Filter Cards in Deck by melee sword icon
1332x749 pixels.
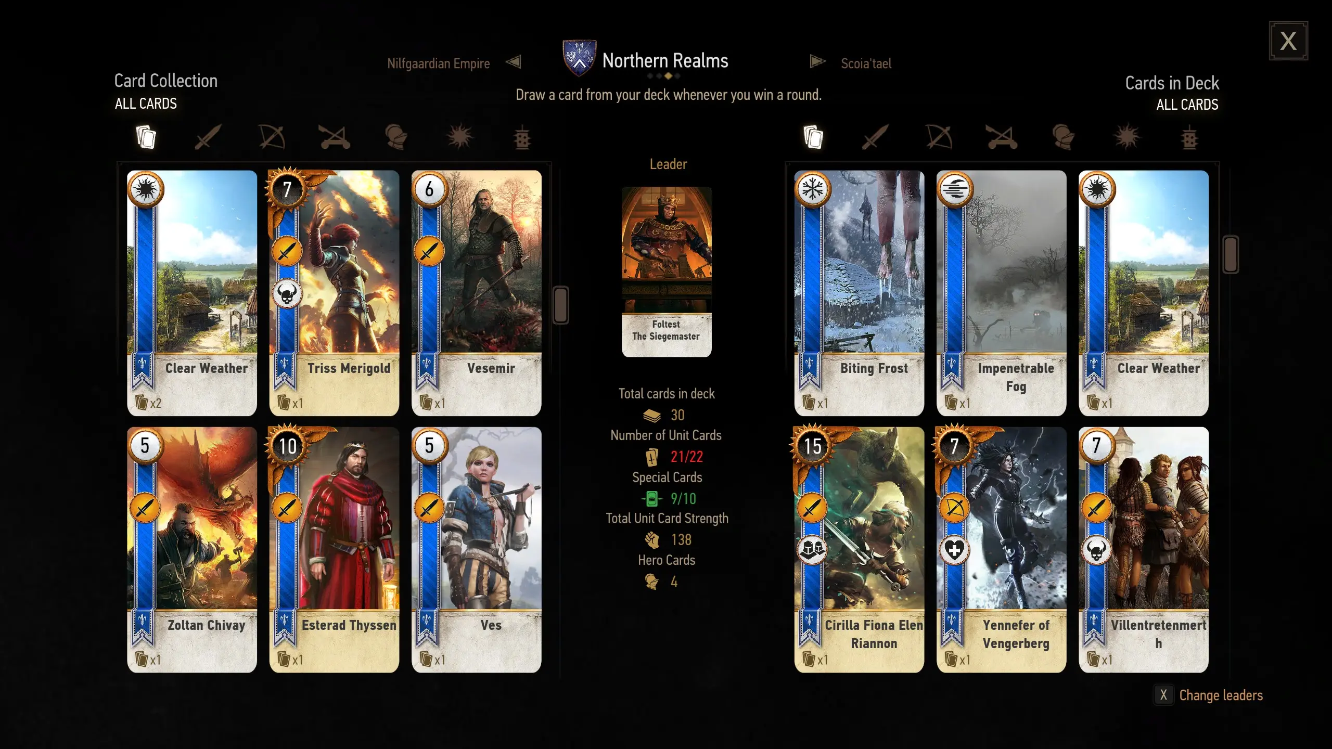click(876, 137)
